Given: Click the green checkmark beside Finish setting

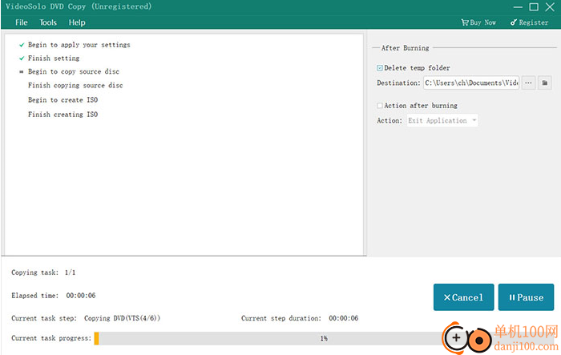Looking at the screenshot, I should pyautogui.click(x=22, y=58).
